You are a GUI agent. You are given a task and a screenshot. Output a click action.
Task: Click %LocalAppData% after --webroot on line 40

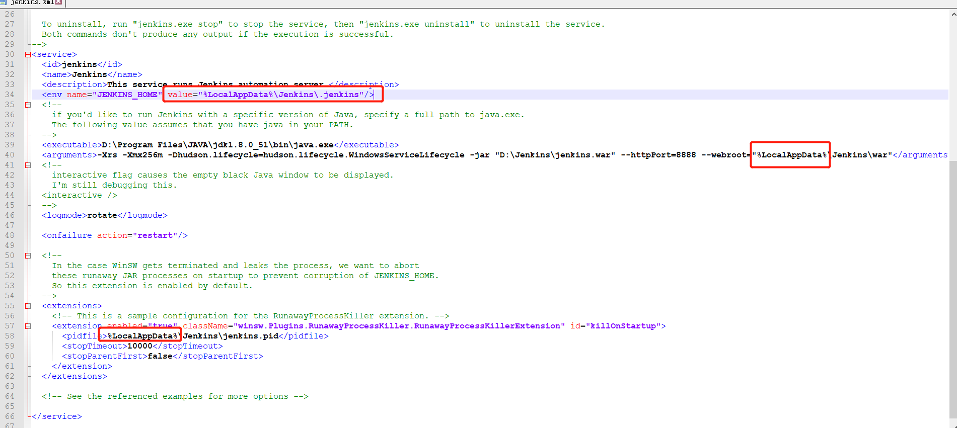(x=792, y=155)
